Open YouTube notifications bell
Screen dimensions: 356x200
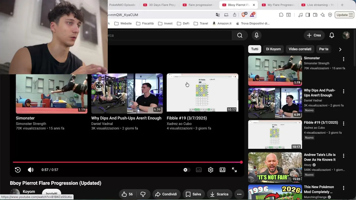(x=332, y=35)
